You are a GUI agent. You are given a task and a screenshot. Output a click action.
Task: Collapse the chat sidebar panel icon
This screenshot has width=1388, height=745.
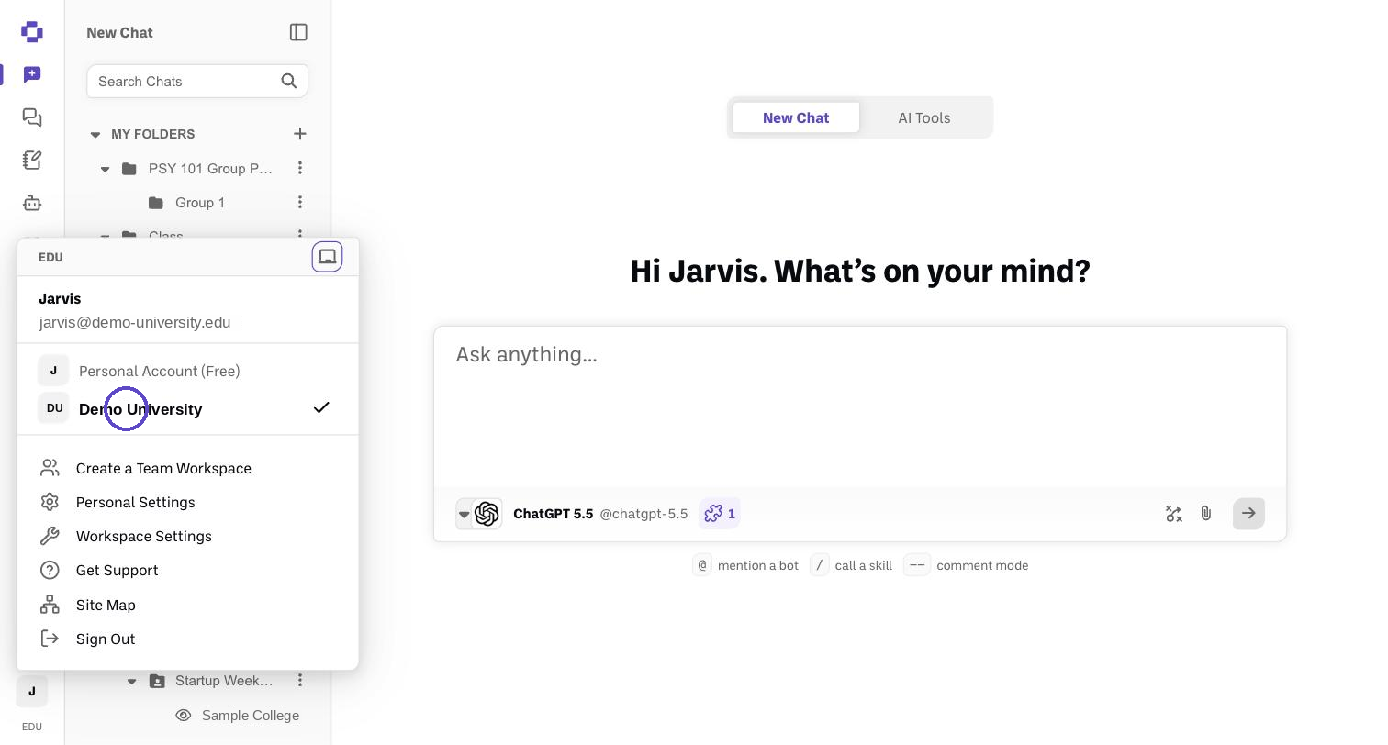tap(298, 32)
